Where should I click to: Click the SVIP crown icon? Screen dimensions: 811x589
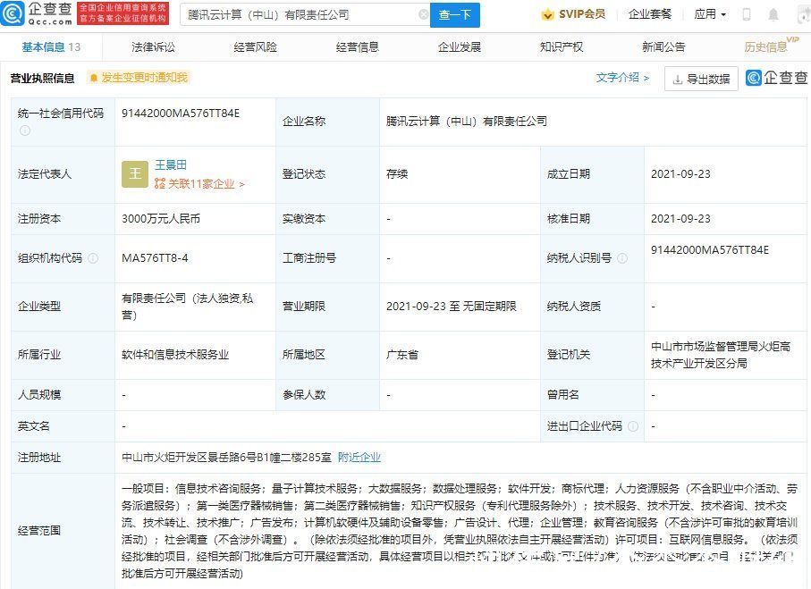[546, 15]
